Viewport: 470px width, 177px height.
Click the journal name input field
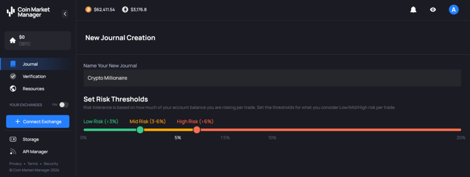pos(272,78)
